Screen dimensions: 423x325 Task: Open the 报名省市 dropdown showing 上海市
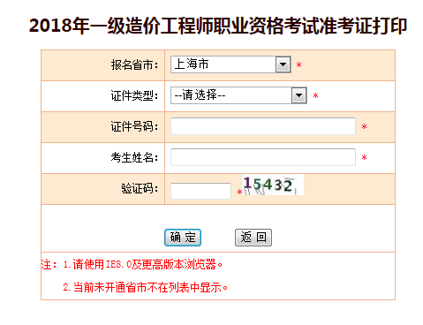coord(230,64)
